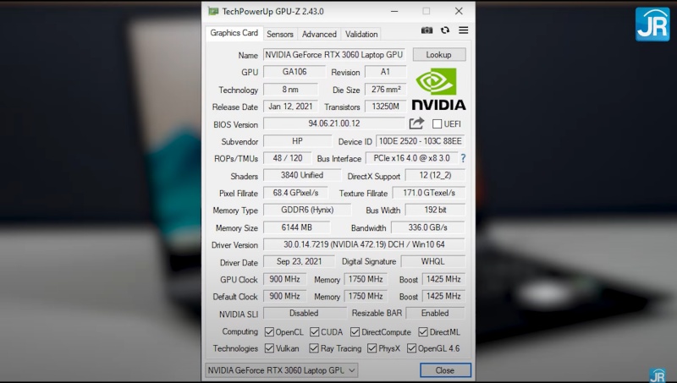677x383 pixels.
Task: Click the Subvendor value HP
Action: [298, 141]
